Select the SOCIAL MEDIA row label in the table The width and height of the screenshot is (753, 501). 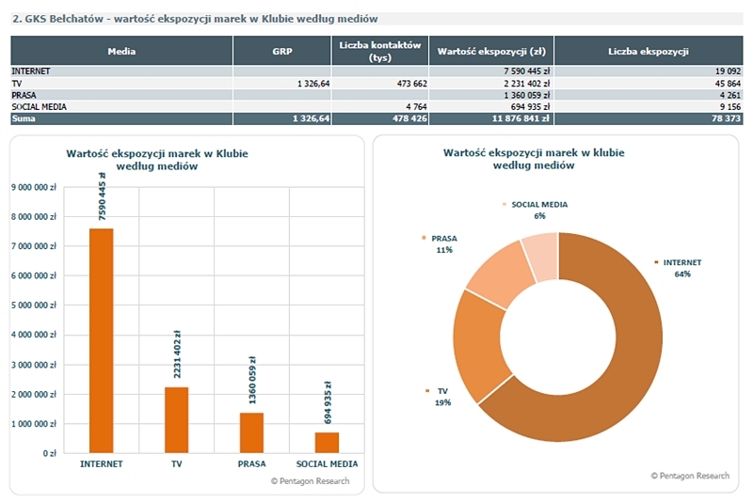tap(39, 106)
